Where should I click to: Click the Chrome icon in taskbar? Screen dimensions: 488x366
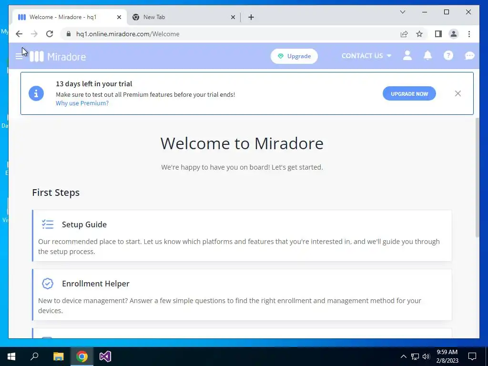click(82, 356)
